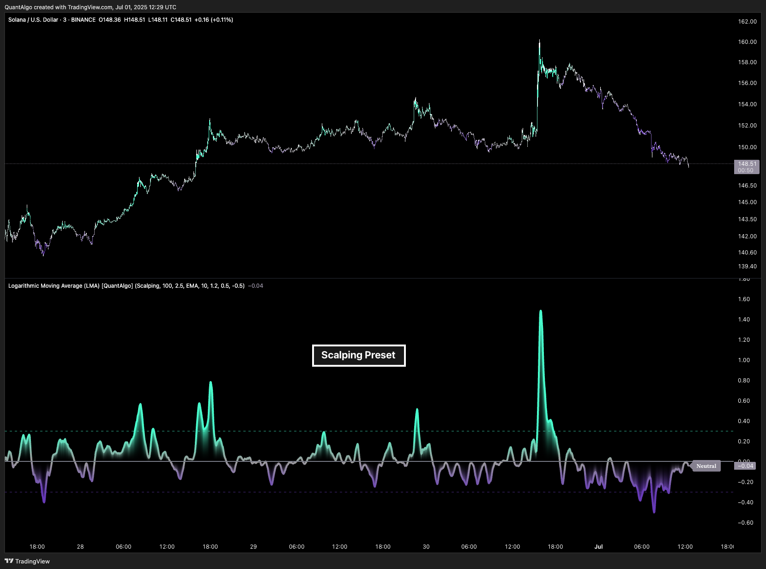Click the 28 date label on time axis
The image size is (766, 569).
tap(80, 547)
